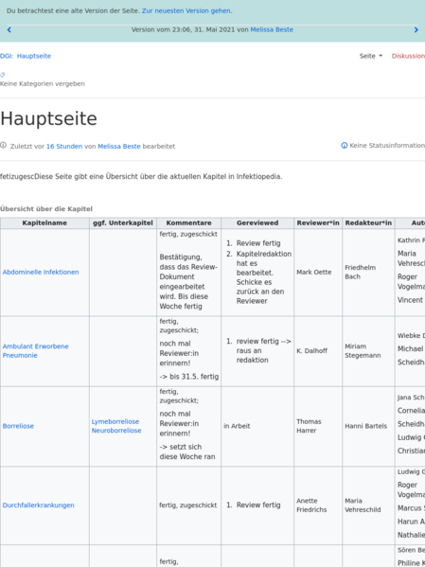Open the Seite dropdown menu

[370, 56]
